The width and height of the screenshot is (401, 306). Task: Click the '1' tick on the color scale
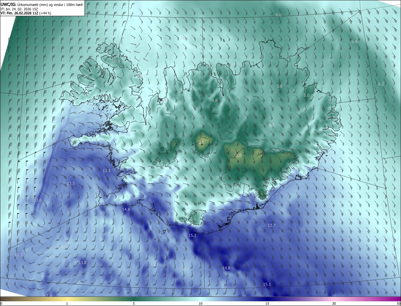pyautogui.click(x=67, y=303)
